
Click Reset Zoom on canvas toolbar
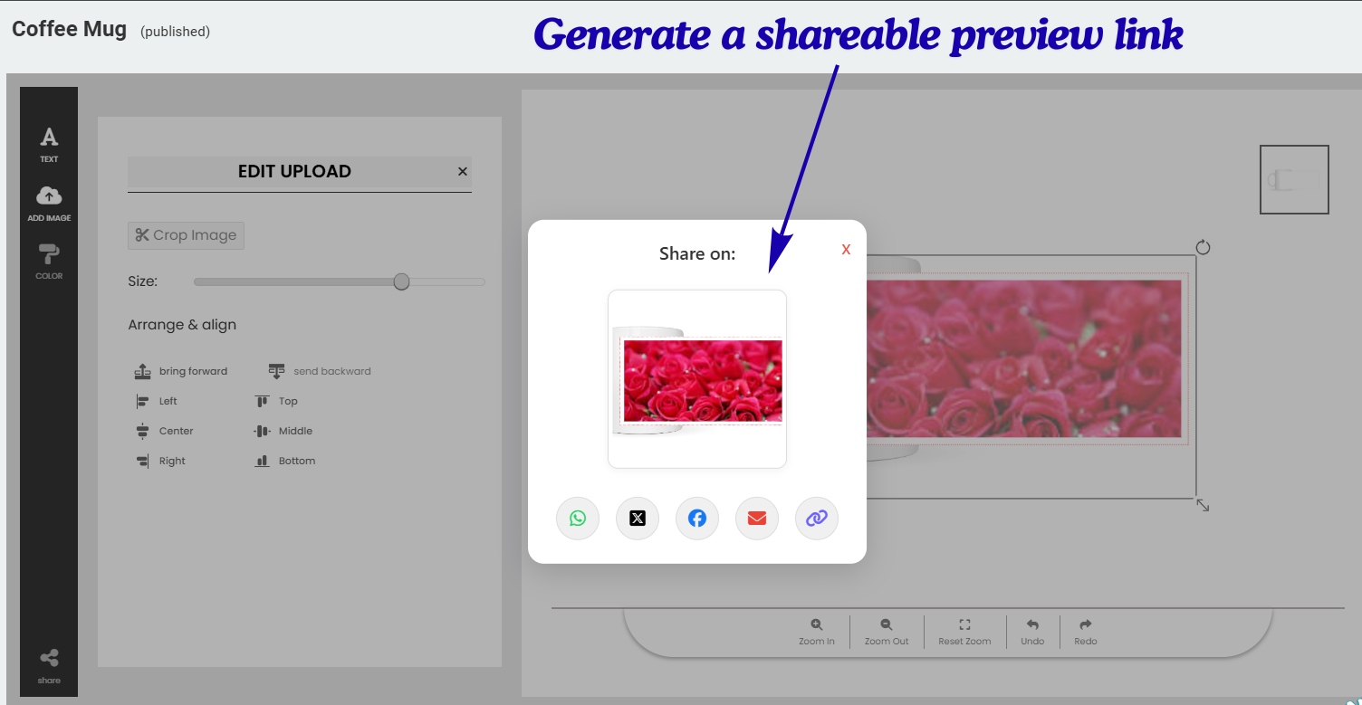click(964, 632)
